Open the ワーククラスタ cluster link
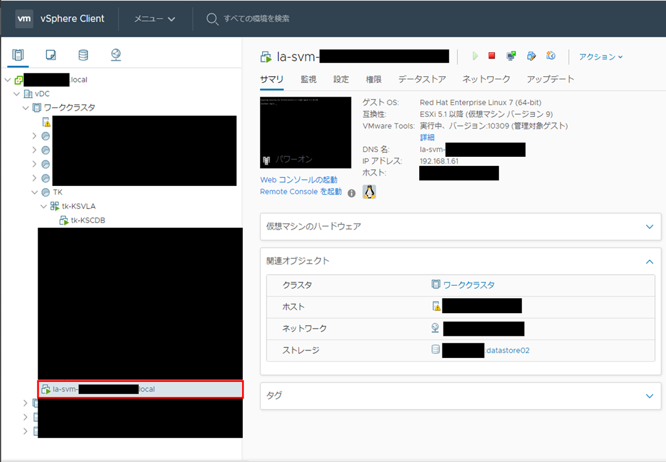This screenshot has width=666, height=462. pyautogui.click(x=469, y=285)
